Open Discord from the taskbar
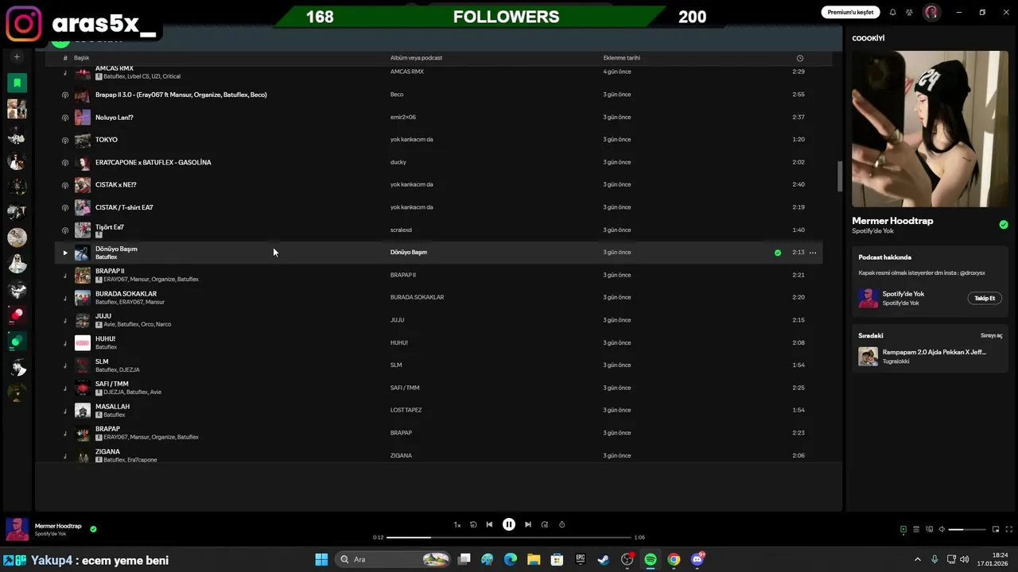 tap(697, 559)
